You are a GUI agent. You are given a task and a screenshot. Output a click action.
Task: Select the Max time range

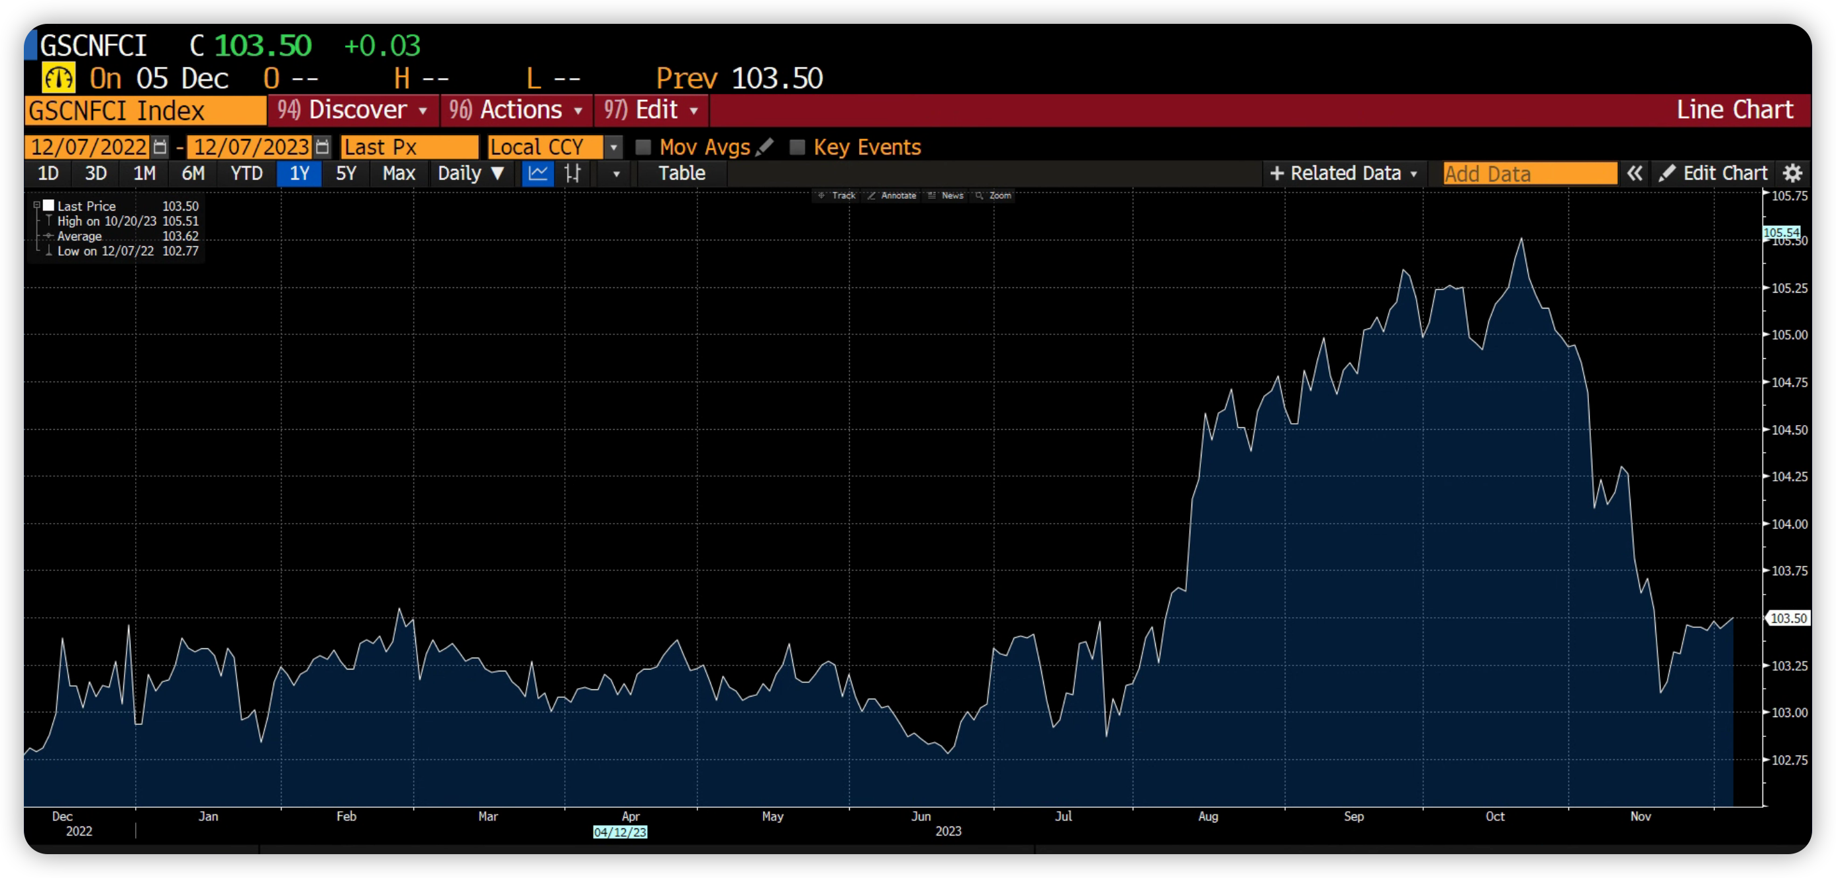(399, 173)
